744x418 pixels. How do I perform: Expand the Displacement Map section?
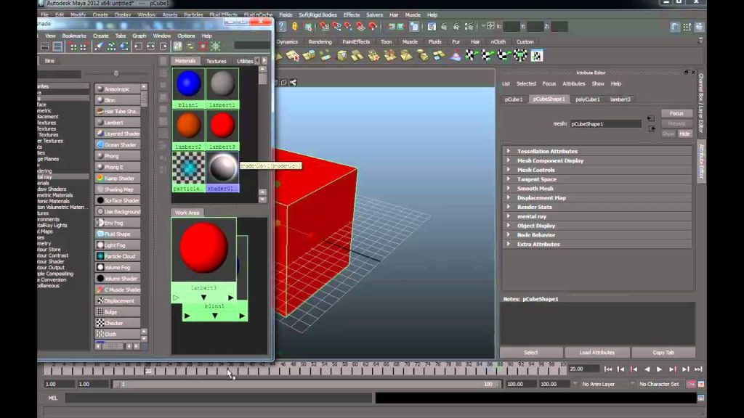[597, 197]
